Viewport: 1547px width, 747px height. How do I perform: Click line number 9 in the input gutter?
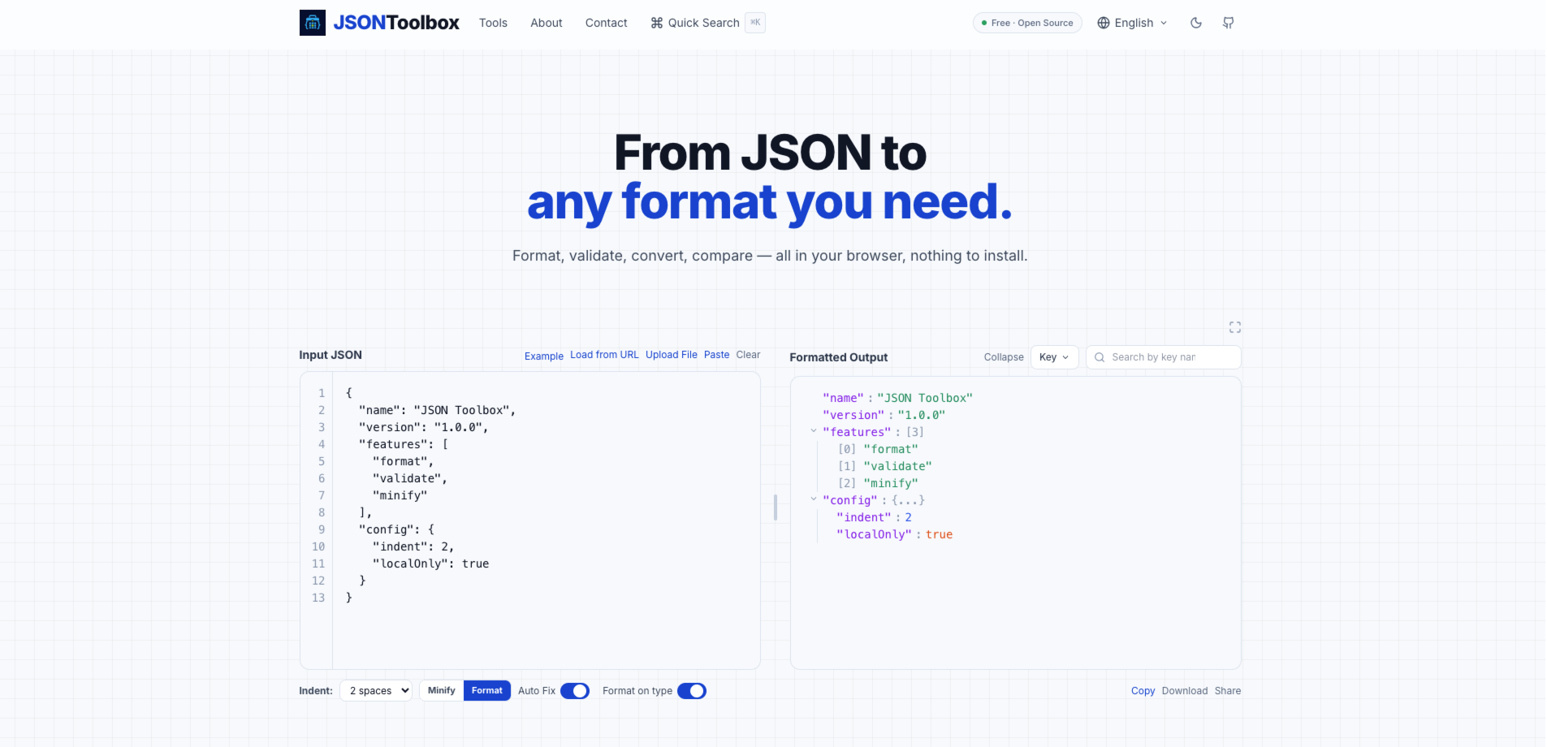[x=322, y=529]
